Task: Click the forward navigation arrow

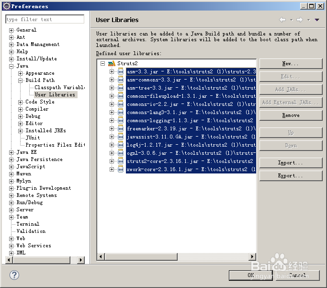Action: pos(300,20)
